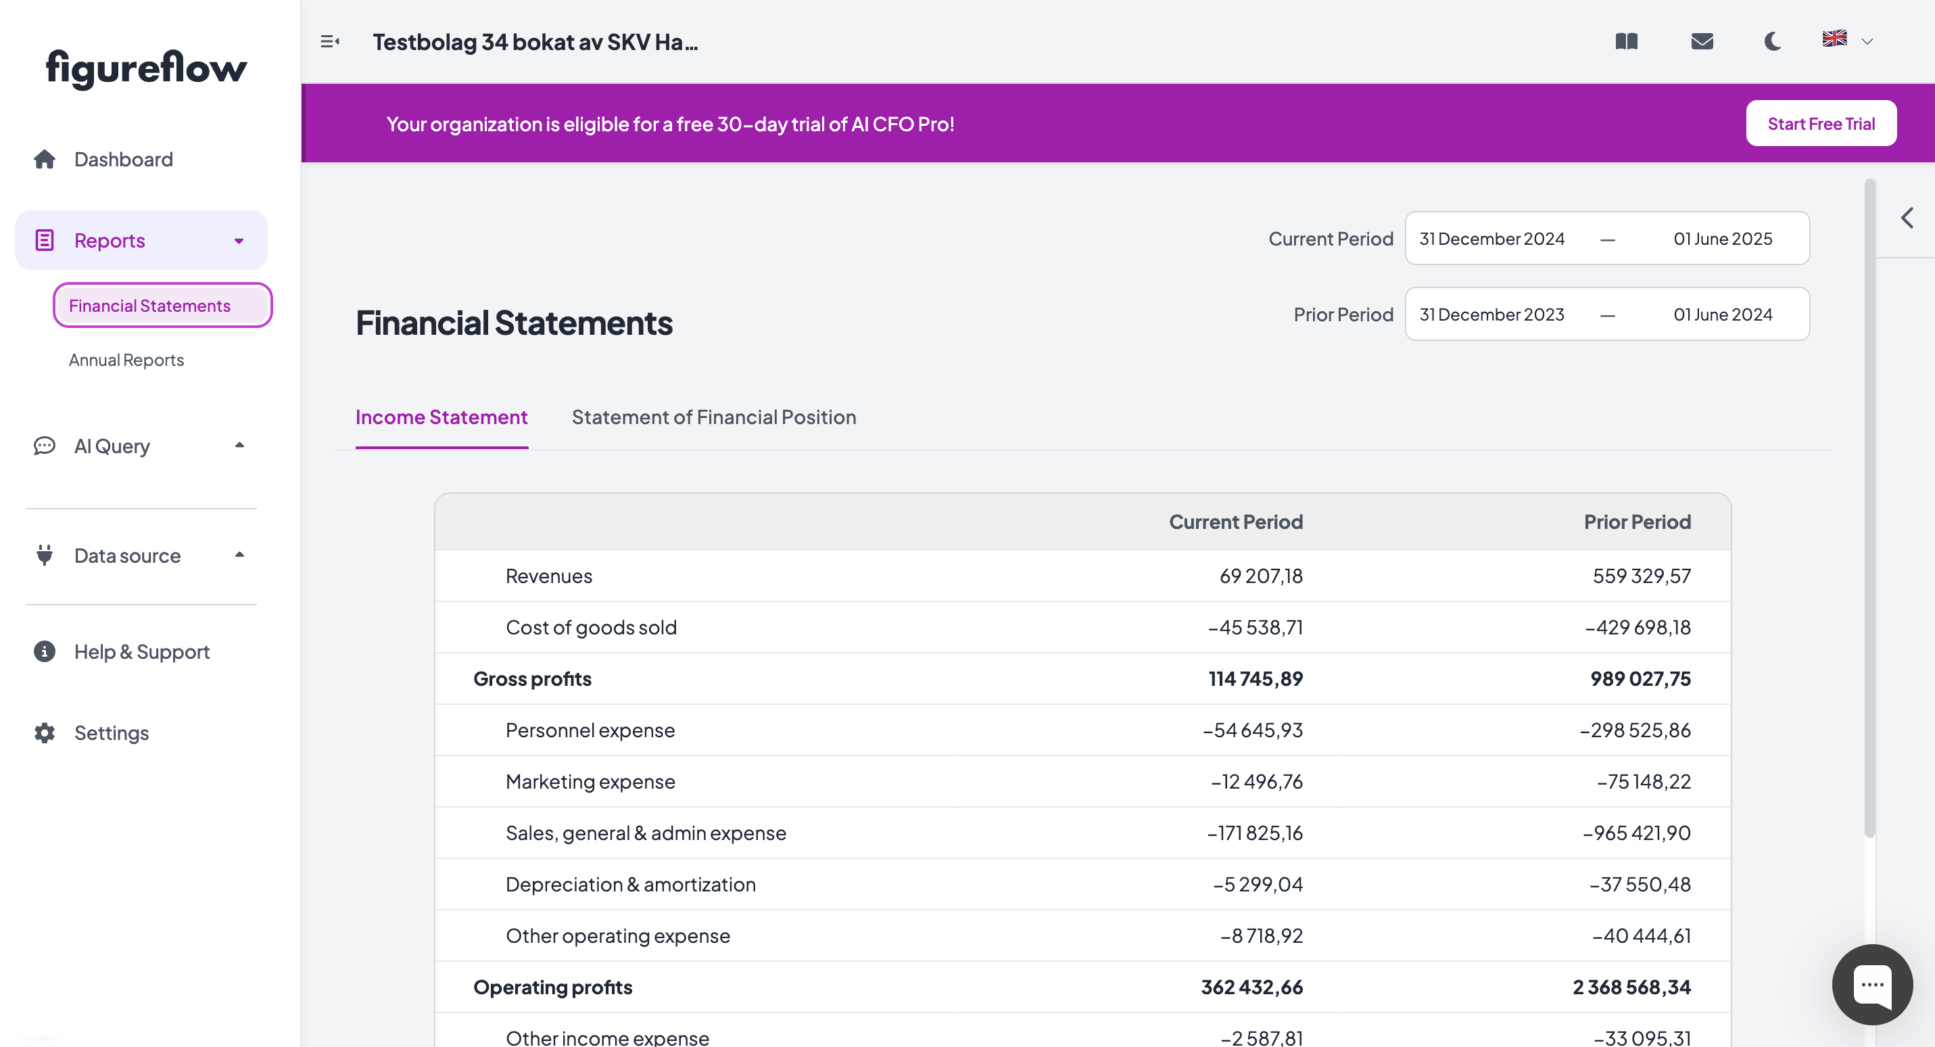Image resolution: width=1935 pixels, height=1047 pixels.
Task: Click Marketing expense row
Action: pyautogui.click(x=1082, y=782)
